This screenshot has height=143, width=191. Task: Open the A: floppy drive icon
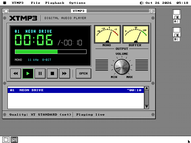point(176,16)
